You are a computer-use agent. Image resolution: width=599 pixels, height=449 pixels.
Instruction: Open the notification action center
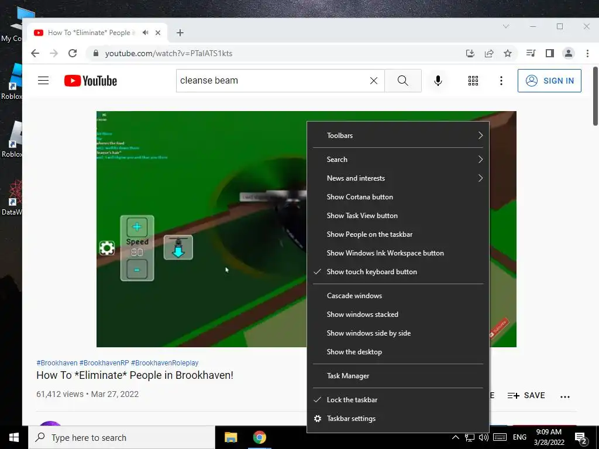point(581,438)
